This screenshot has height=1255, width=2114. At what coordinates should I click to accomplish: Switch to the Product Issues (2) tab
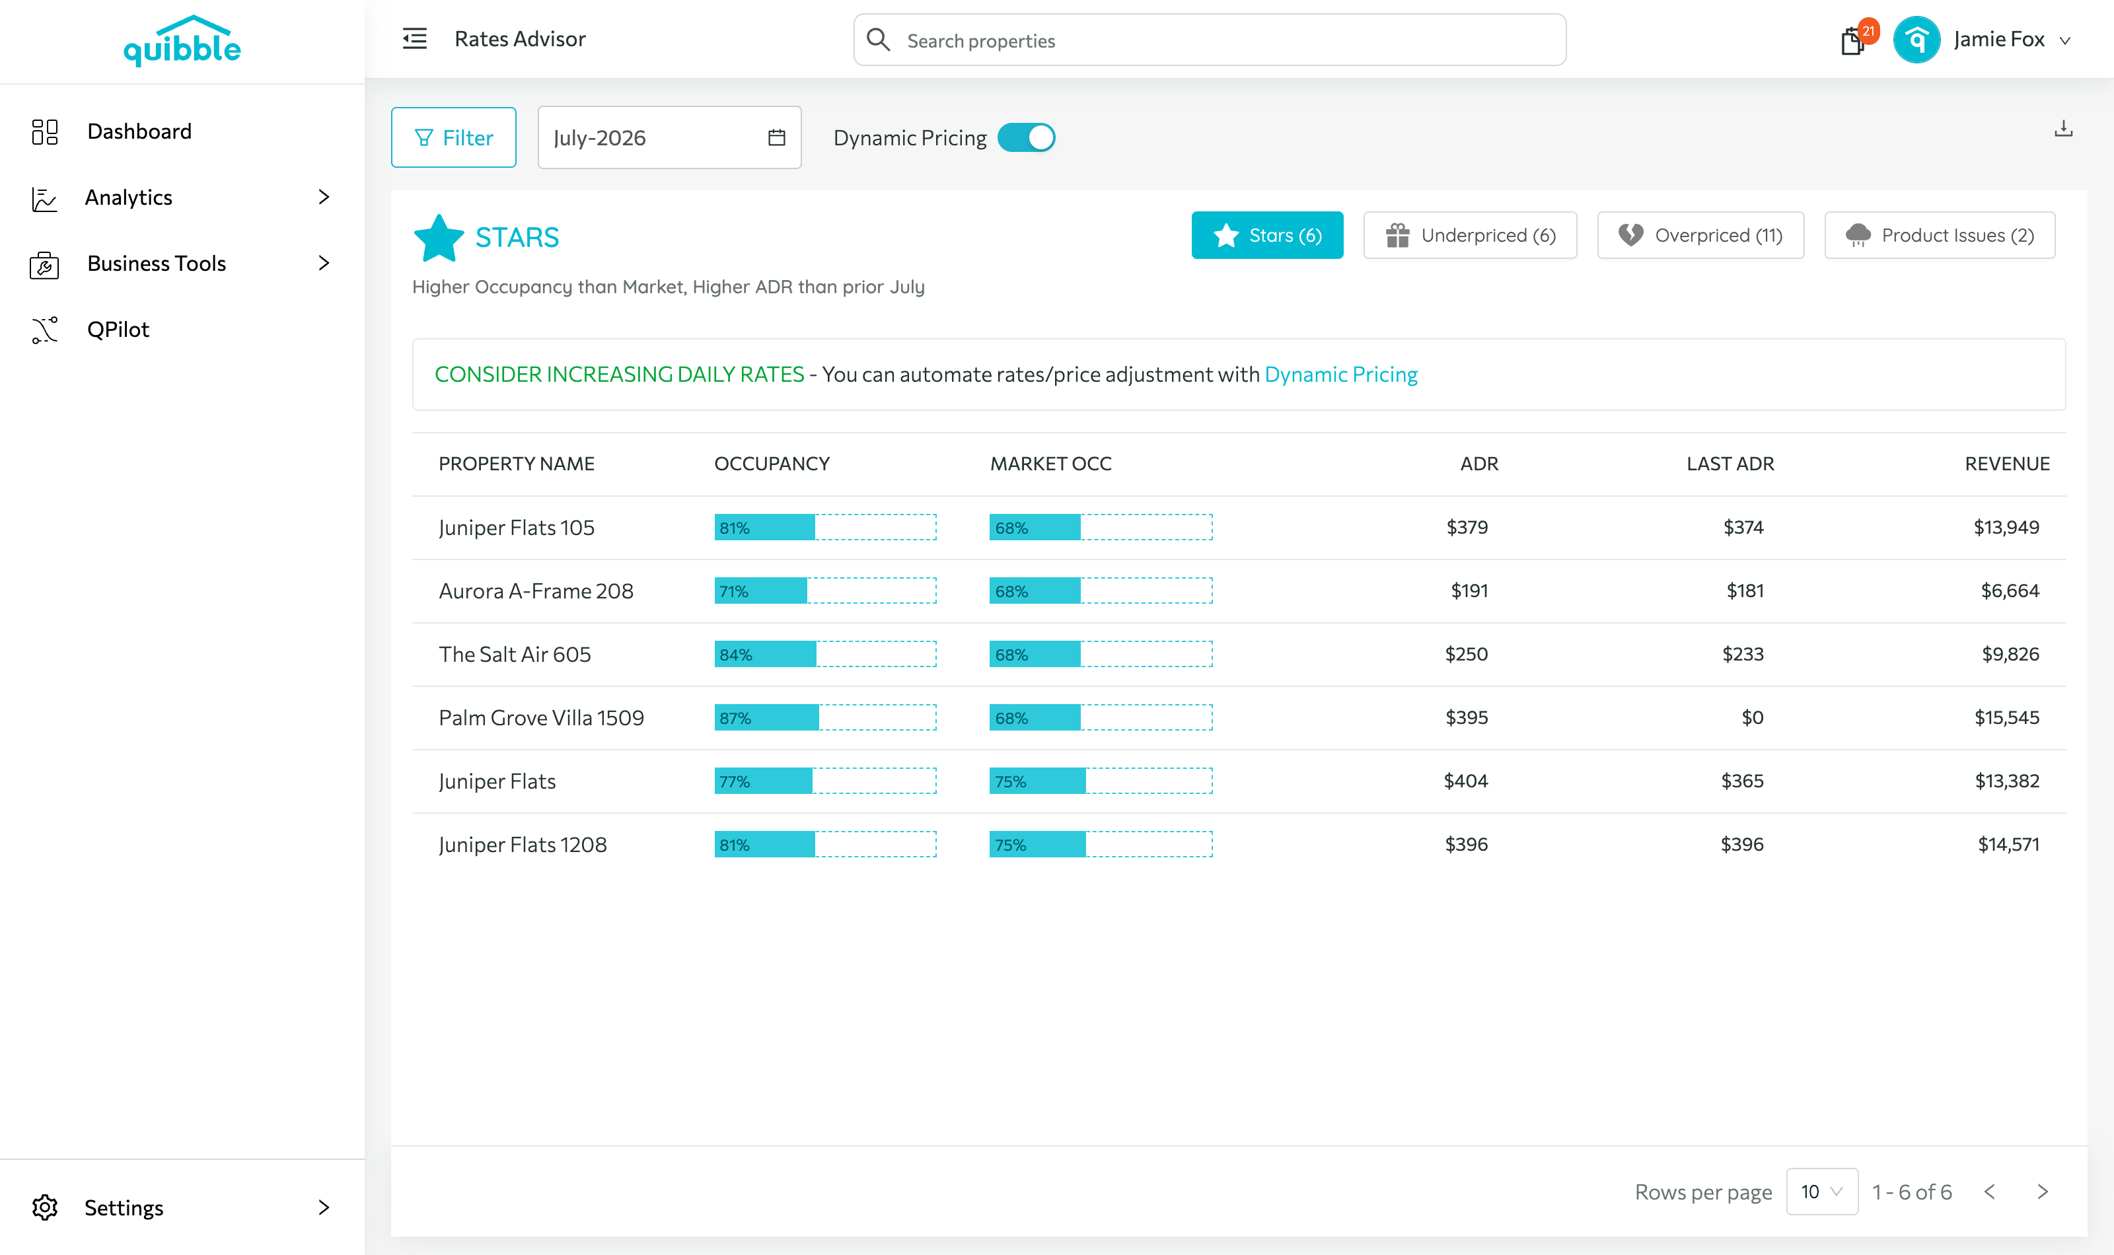1940,235
